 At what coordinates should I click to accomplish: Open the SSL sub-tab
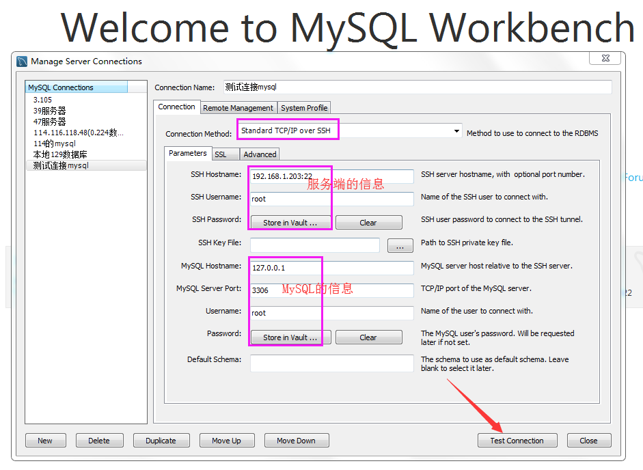click(225, 154)
